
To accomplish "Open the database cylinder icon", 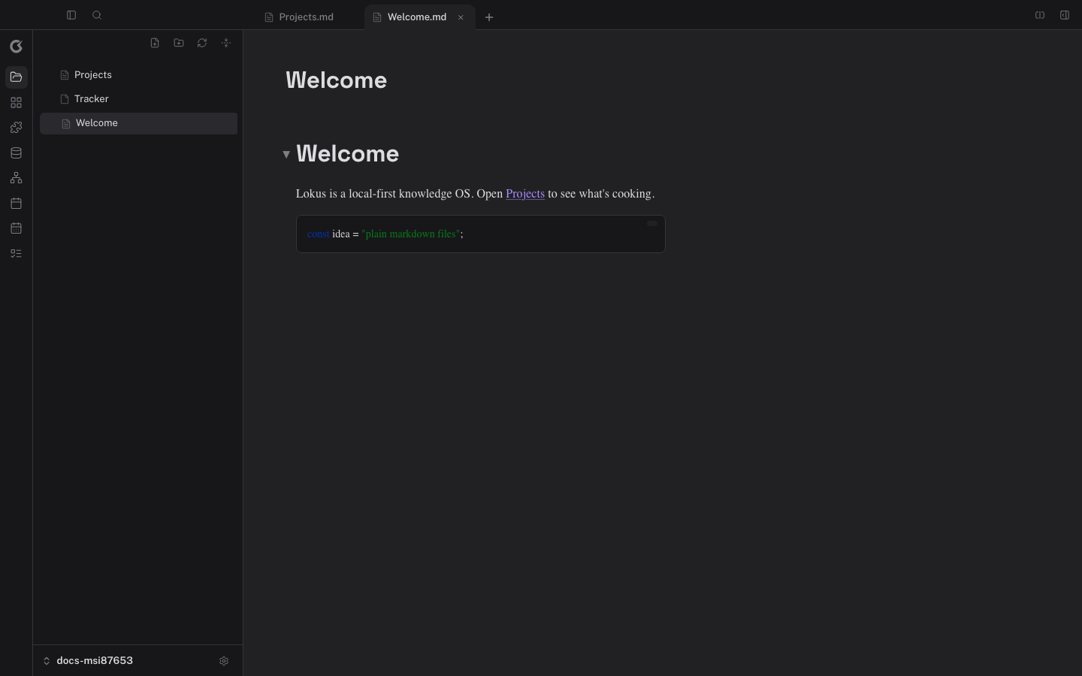I will [x=17, y=153].
